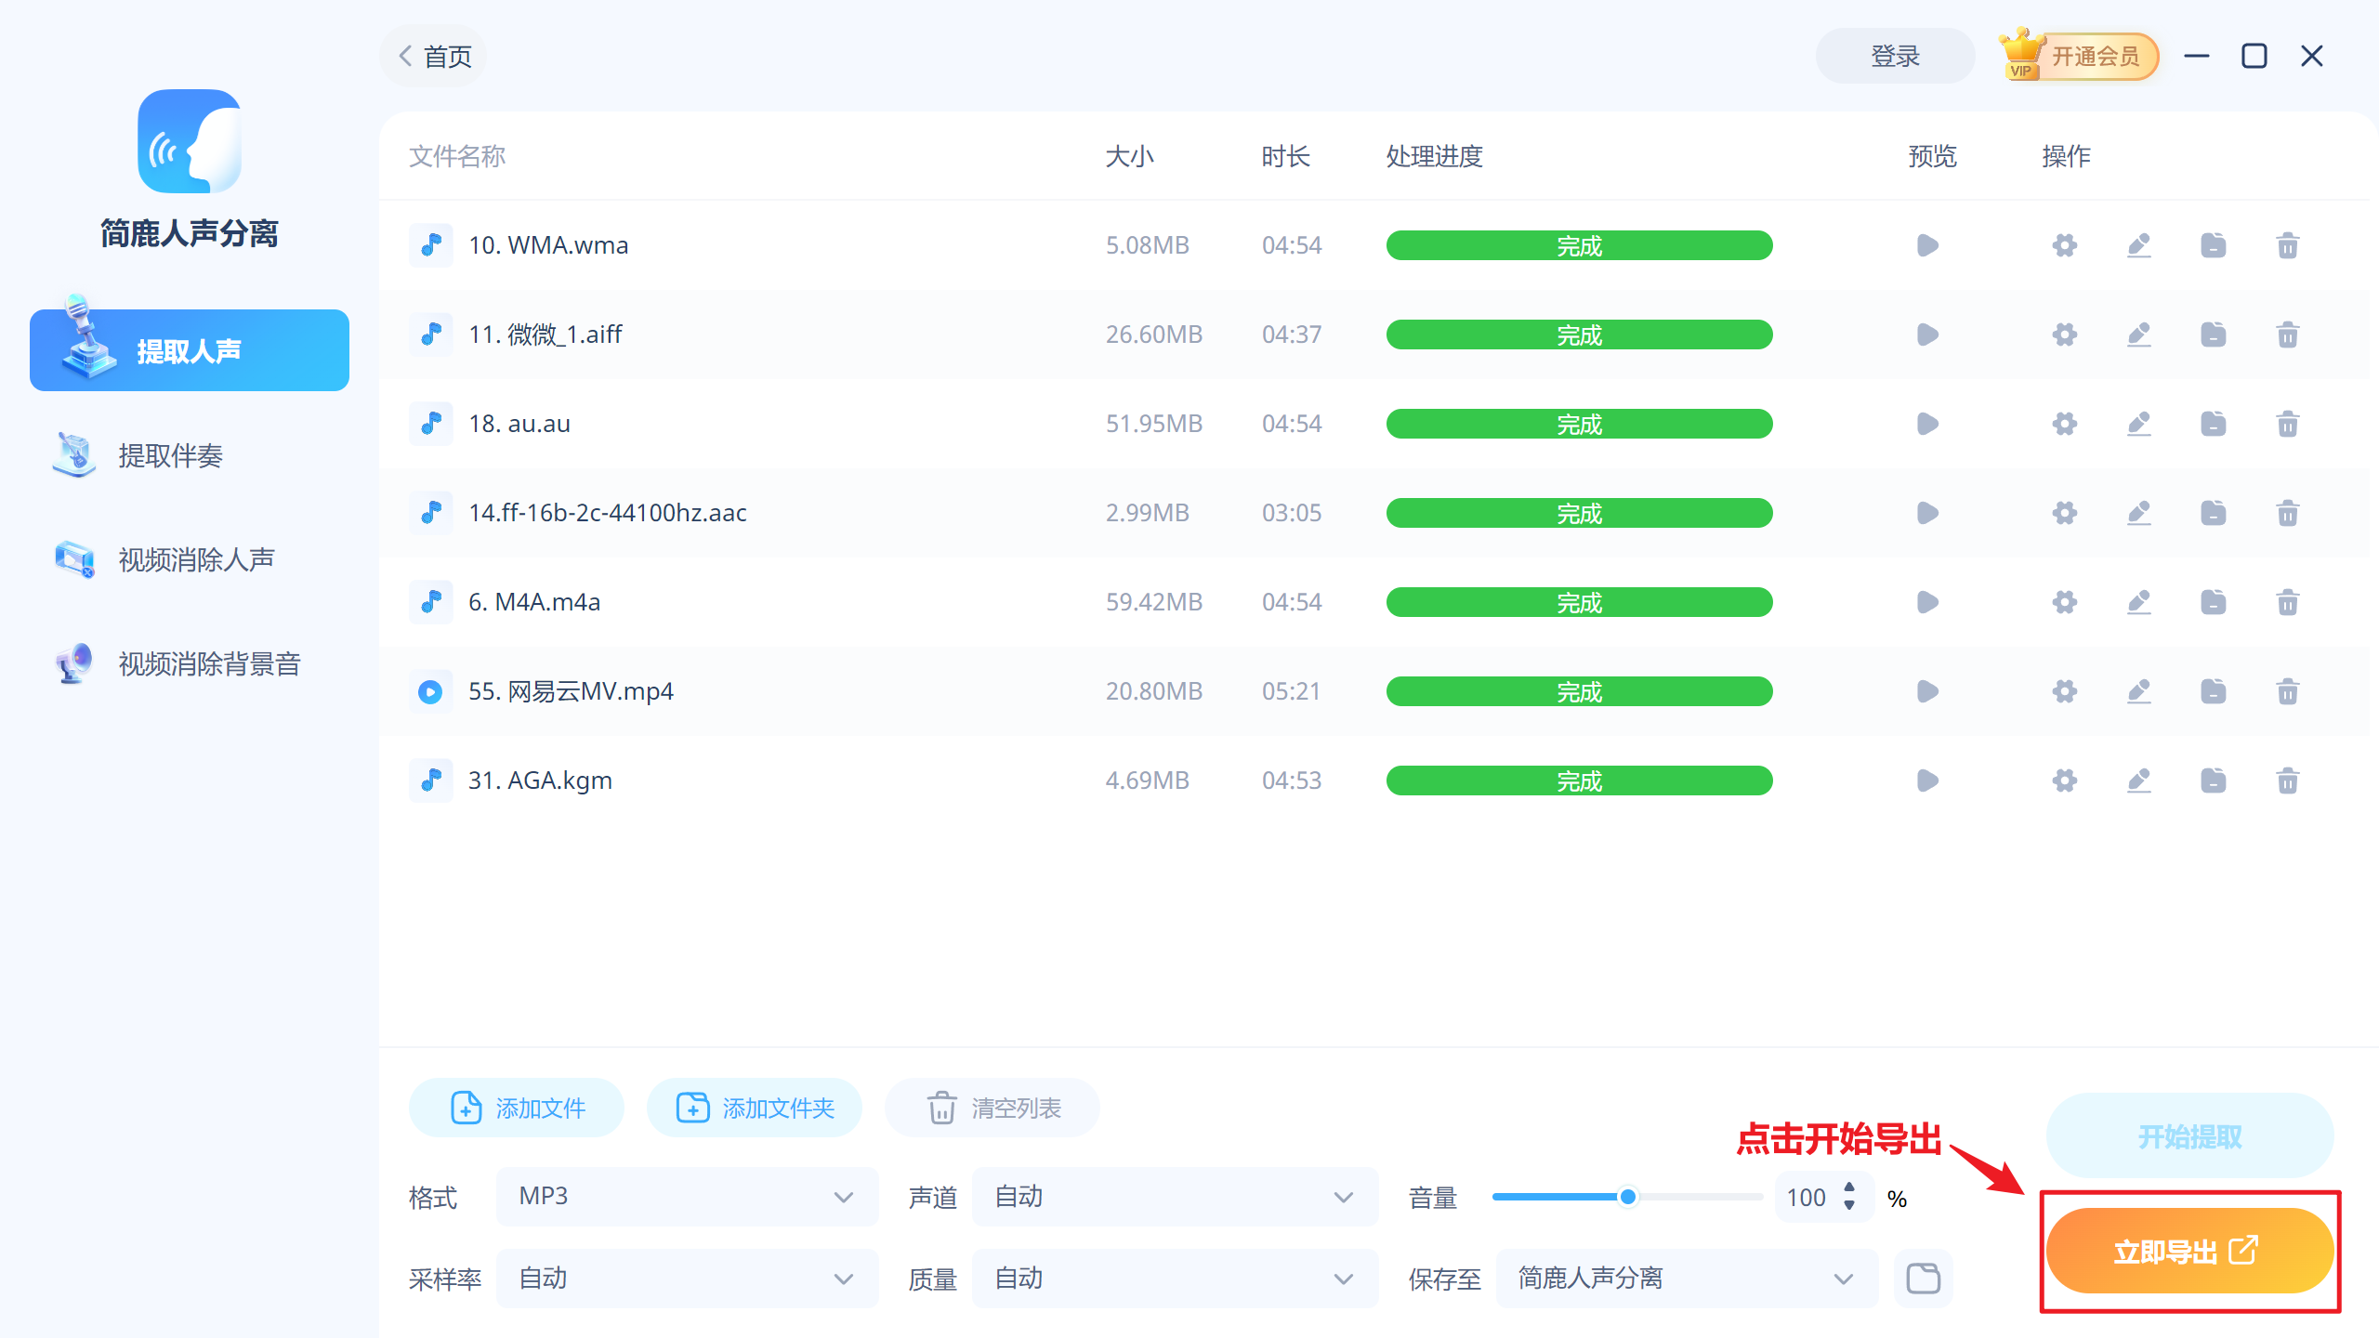Click the browse folder icon beside 保存至
Viewport: 2379px width, 1338px height.
1923,1279
